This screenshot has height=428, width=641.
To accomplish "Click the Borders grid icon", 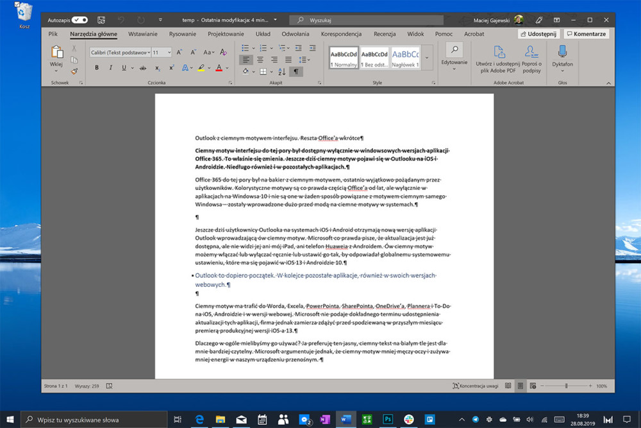I will tap(263, 72).
